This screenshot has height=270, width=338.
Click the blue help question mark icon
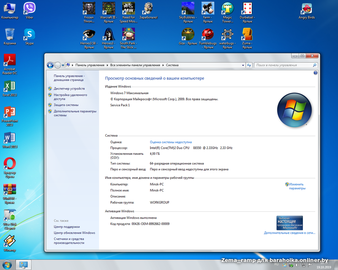pos(315,73)
